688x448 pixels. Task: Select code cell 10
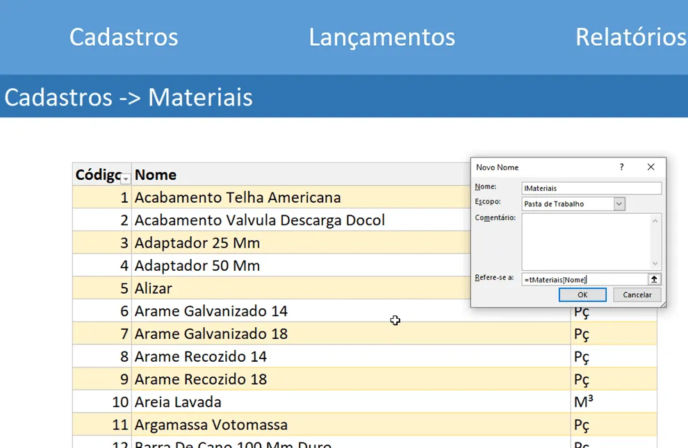point(102,402)
